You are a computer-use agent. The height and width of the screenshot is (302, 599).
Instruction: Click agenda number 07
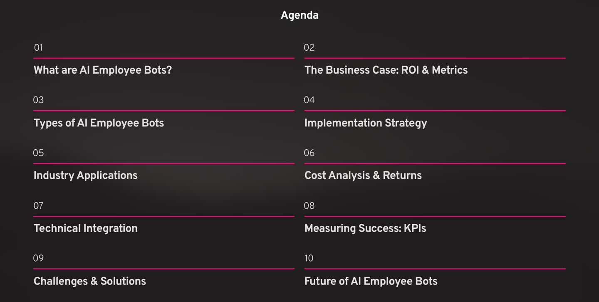(x=38, y=206)
